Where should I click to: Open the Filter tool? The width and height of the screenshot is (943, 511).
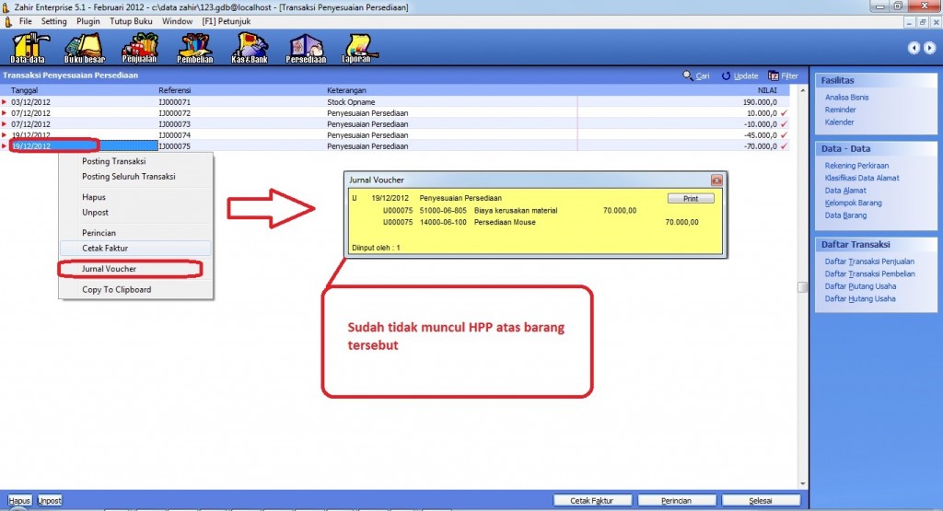[774, 75]
